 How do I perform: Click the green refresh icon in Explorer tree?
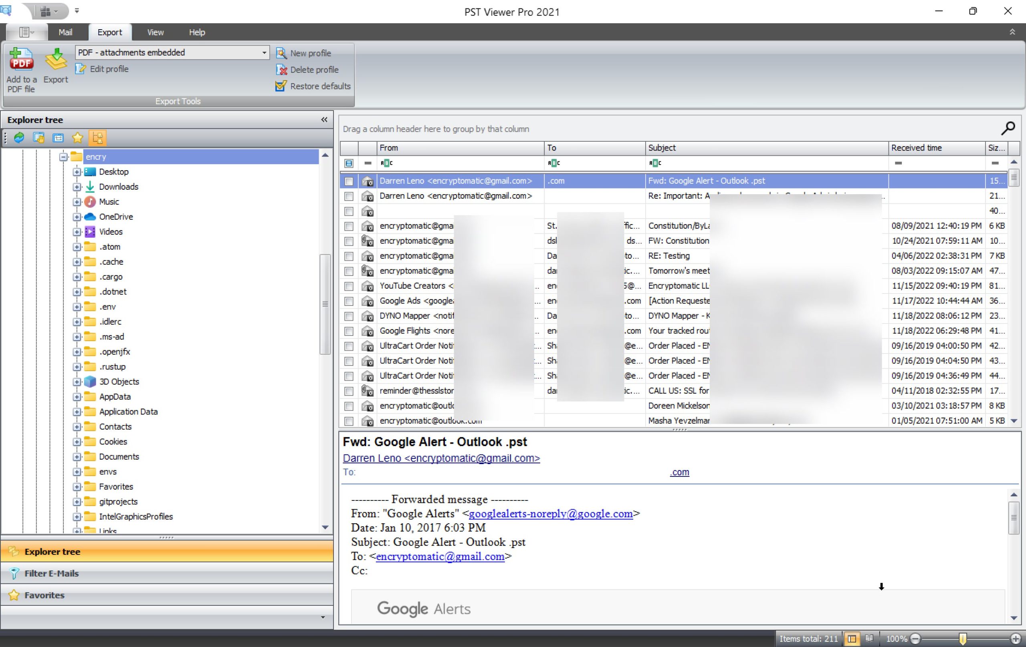click(x=19, y=137)
